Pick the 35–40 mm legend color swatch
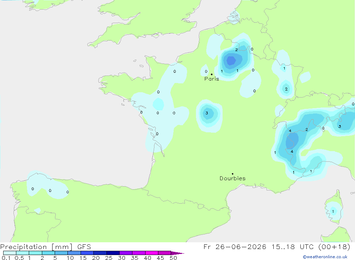 click(x=139, y=253)
